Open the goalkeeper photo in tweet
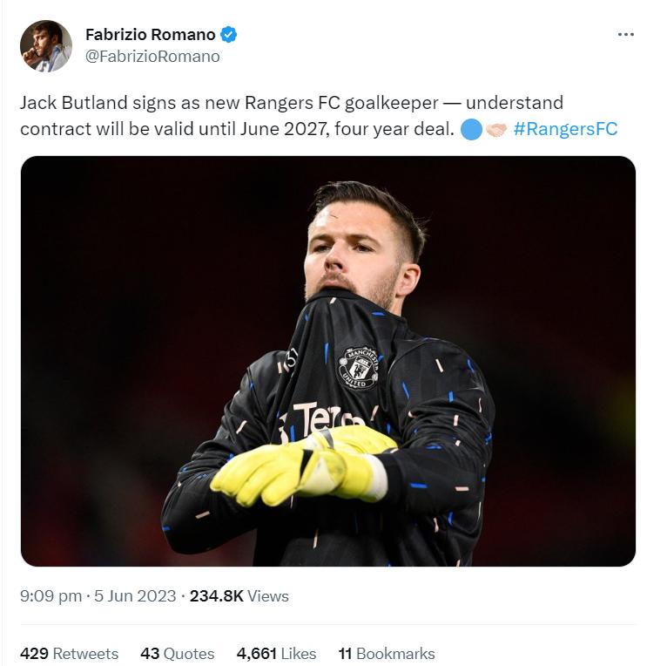The image size is (647, 666). tap(328, 361)
